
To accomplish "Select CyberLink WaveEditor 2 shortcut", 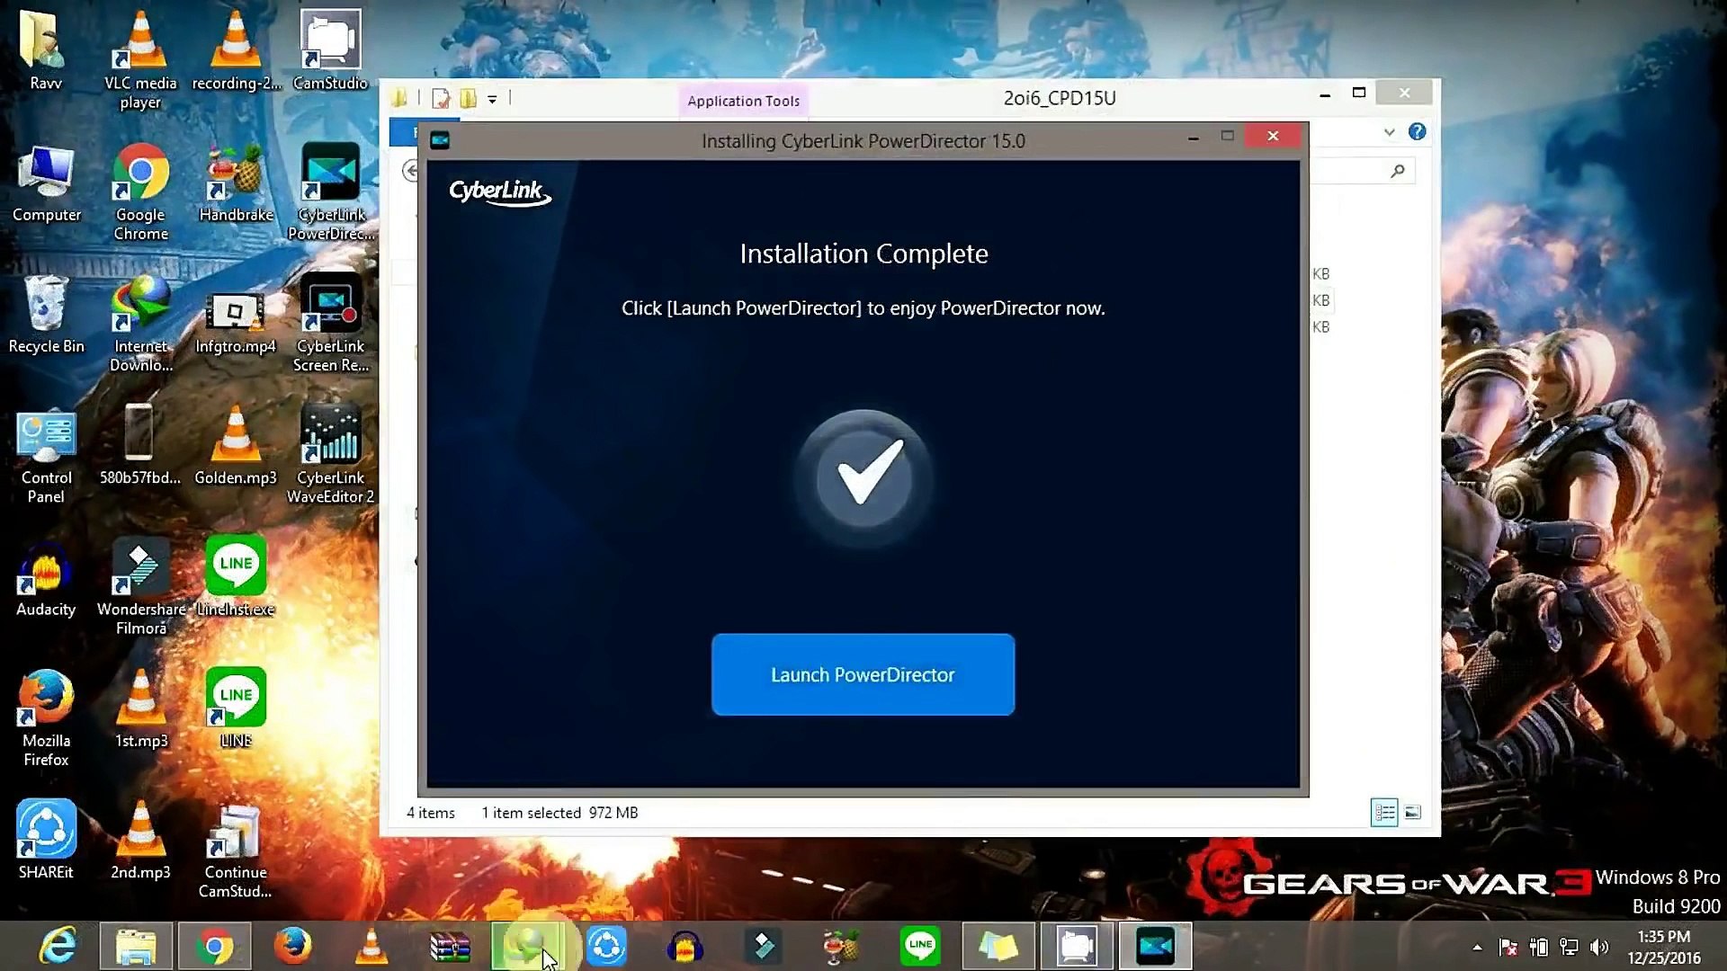I will pyautogui.click(x=330, y=455).
